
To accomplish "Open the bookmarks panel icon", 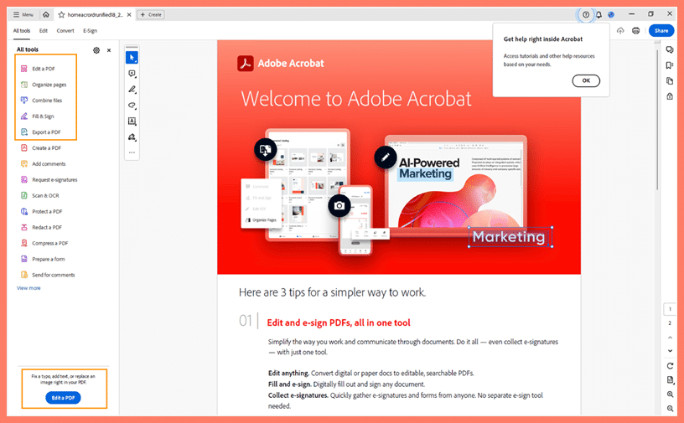I will point(670,65).
